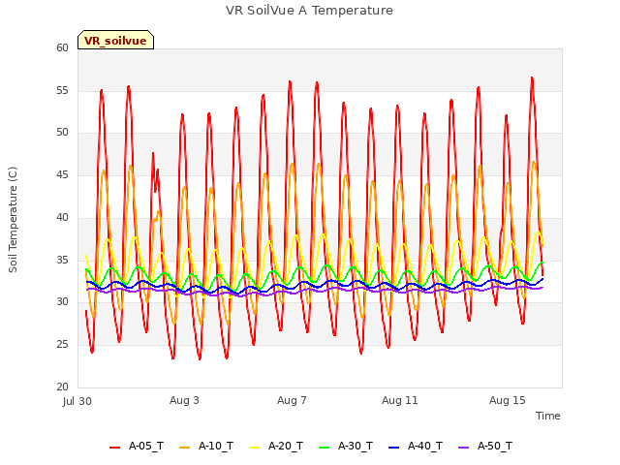620x465 pixels.
Task: Click the 40 y-axis tick label
Action: tap(62, 217)
